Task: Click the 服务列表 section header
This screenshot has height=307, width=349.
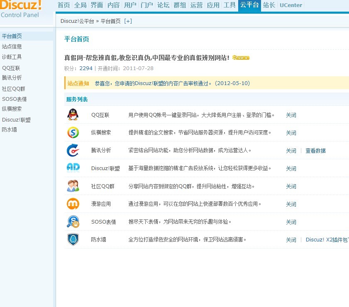Action: pos(77,99)
